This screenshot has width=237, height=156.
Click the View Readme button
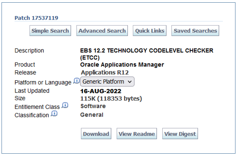pyautogui.click(x=137, y=134)
